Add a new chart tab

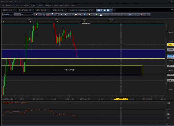tap(114, 10)
